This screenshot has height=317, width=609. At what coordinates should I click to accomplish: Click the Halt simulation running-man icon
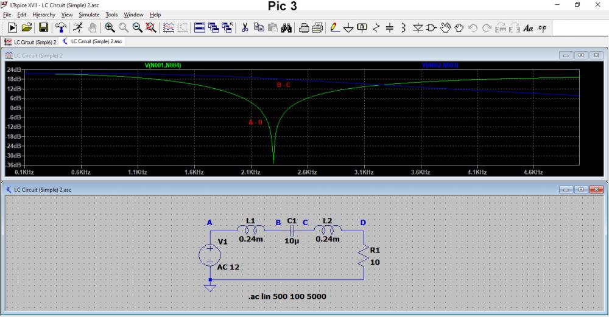point(78,27)
